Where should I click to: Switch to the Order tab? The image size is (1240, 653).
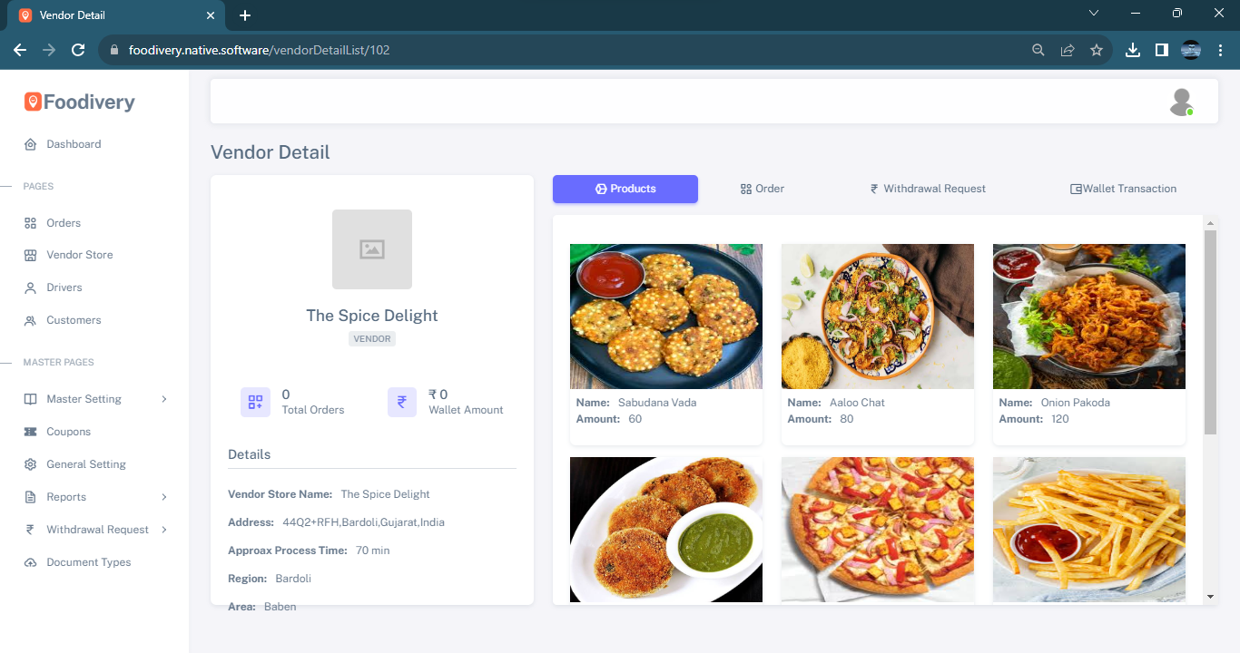pyautogui.click(x=763, y=189)
